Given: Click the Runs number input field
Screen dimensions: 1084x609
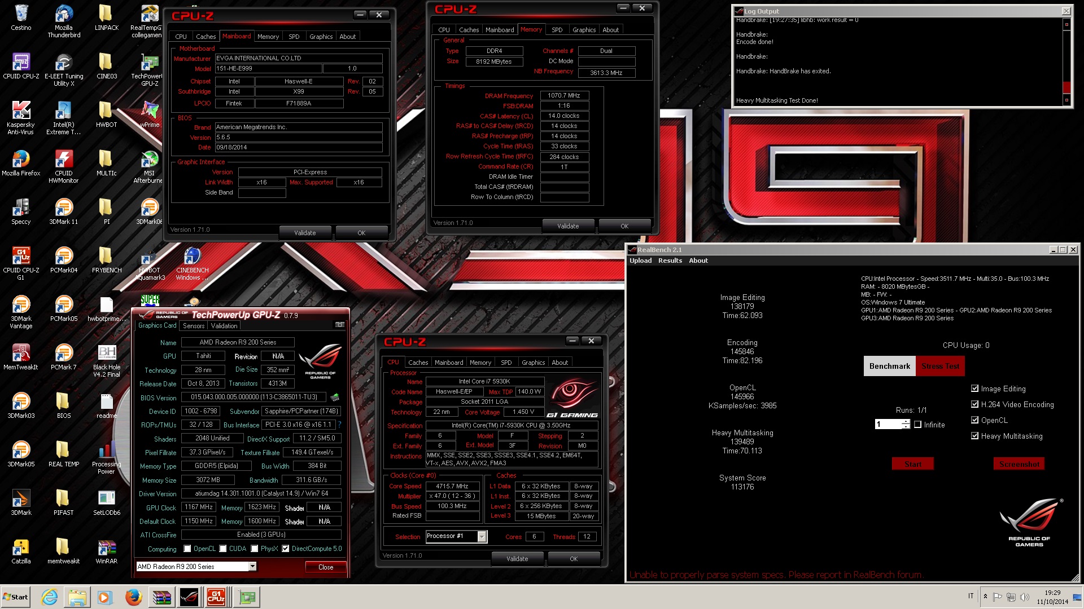Looking at the screenshot, I should pyautogui.click(x=889, y=425).
